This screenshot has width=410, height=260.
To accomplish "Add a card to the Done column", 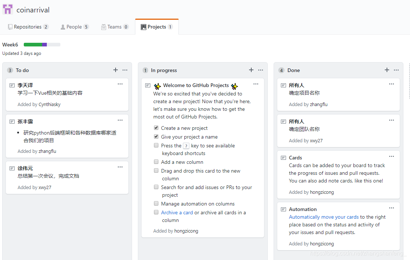I will point(387,70).
